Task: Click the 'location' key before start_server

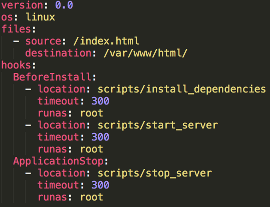Action: tap(62, 125)
